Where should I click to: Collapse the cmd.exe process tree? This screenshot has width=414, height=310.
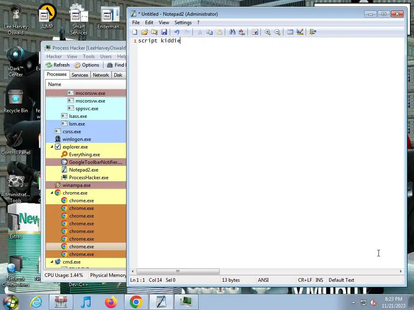(52, 262)
